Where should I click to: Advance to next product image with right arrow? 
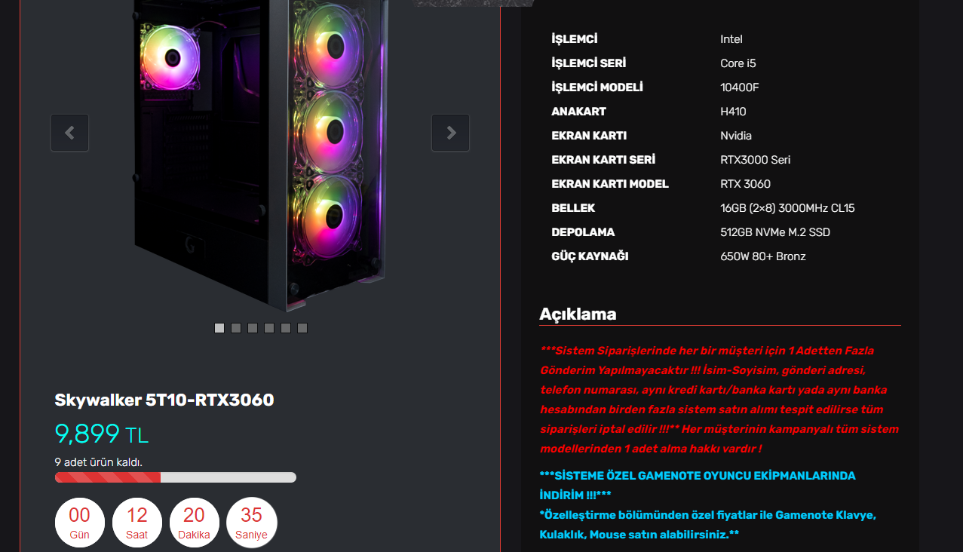tap(450, 133)
